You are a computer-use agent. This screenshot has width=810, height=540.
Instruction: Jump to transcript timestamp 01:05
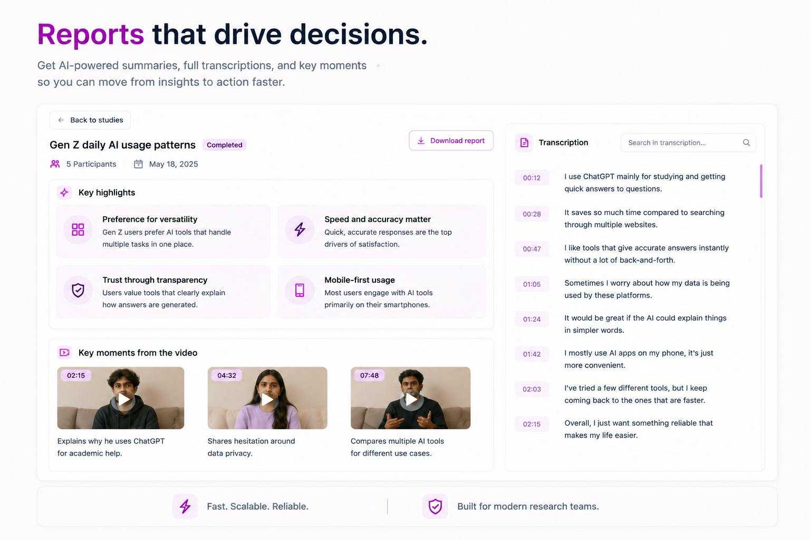click(x=532, y=284)
